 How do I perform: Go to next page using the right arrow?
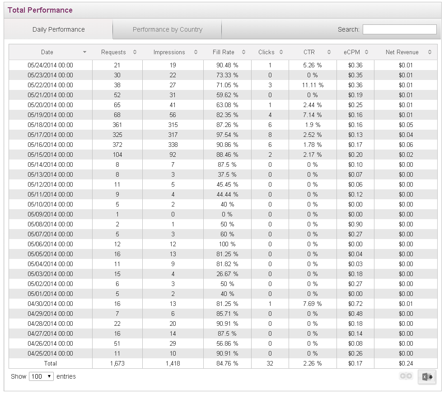[x=409, y=376]
